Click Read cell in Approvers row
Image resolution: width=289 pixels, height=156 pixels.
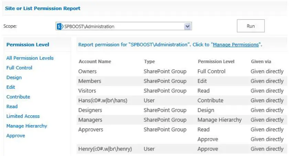point(203,129)
